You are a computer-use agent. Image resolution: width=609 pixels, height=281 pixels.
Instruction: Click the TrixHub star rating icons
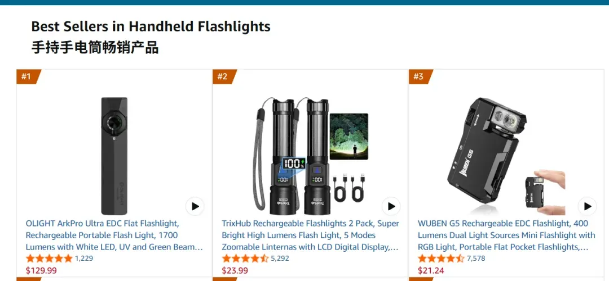click(x=245, y=259)
